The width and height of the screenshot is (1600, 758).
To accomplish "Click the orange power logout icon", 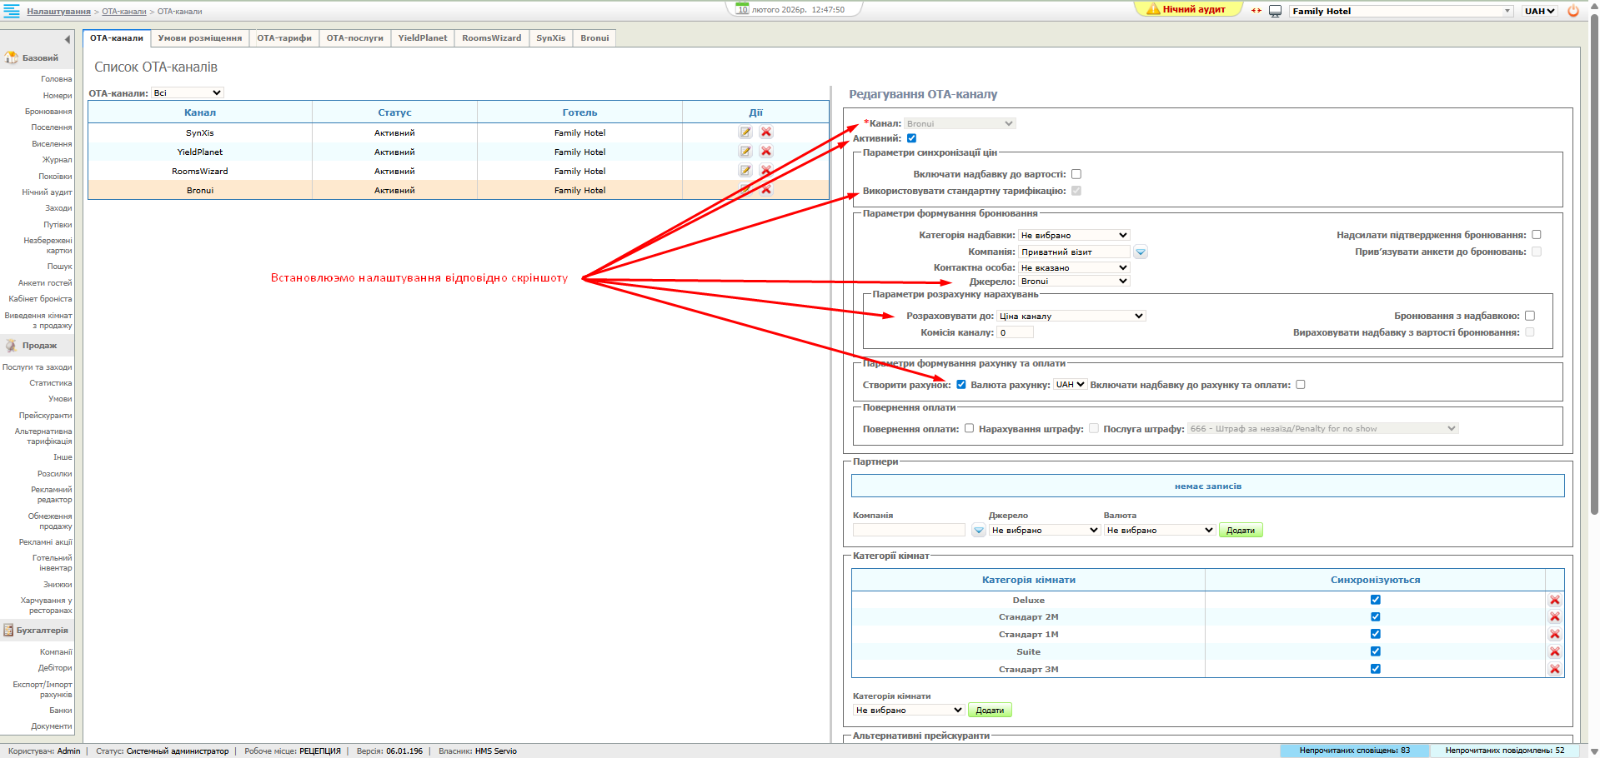I will point(1573,11).
